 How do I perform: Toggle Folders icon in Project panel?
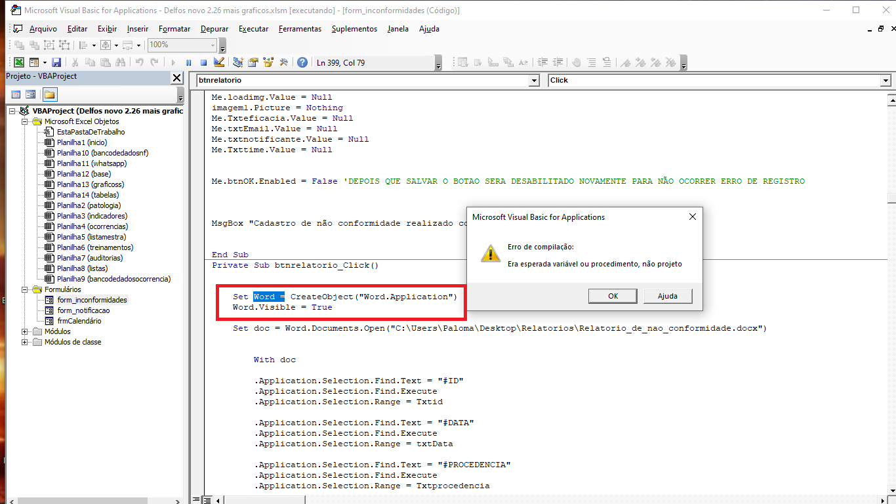(49, 94)
